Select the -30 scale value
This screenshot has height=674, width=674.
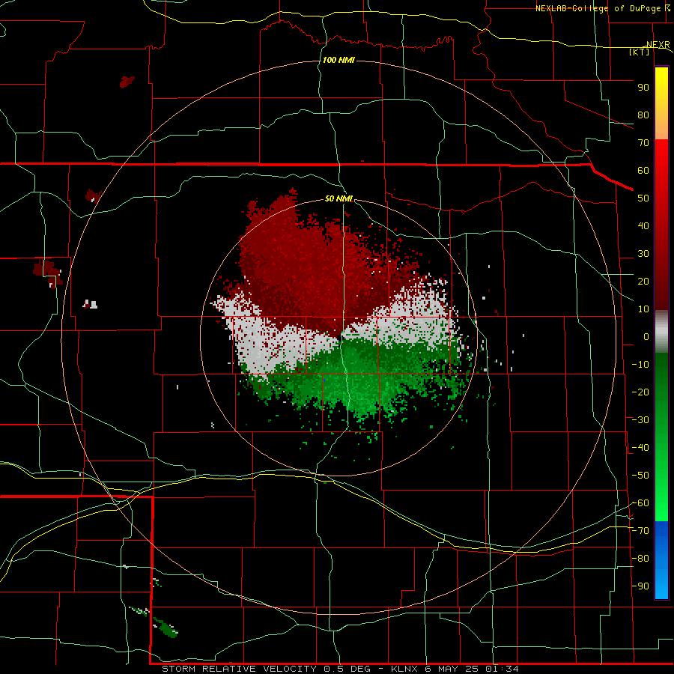(x=640, y=420)
